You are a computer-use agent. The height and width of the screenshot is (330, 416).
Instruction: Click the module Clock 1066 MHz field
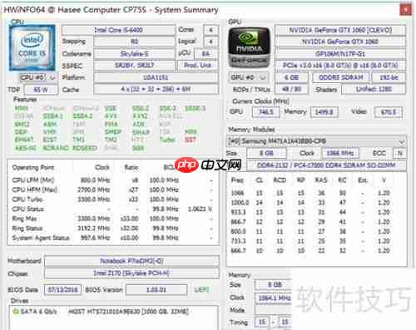tap(340, 153)
